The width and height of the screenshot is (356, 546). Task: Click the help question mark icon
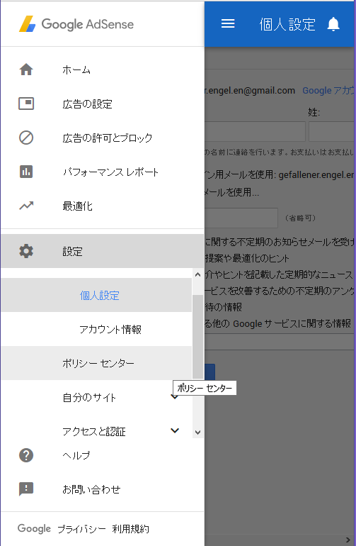click(x=26, y=455)
